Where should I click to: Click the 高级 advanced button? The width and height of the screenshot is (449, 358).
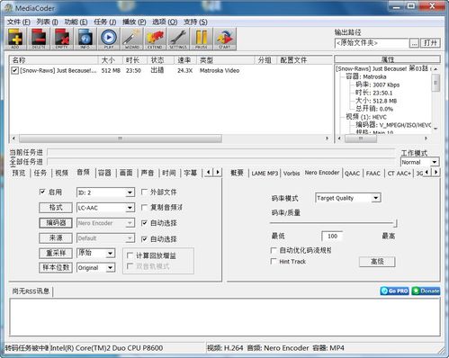click(x=377, y=262)
